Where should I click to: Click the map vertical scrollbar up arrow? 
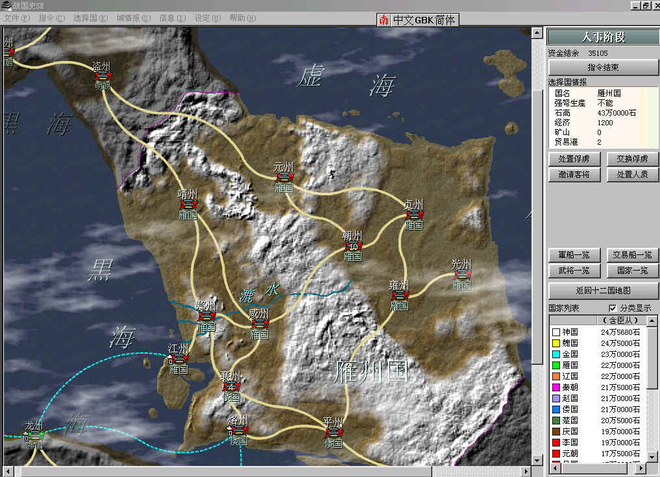pyautogui.click(x=537, y=32)
